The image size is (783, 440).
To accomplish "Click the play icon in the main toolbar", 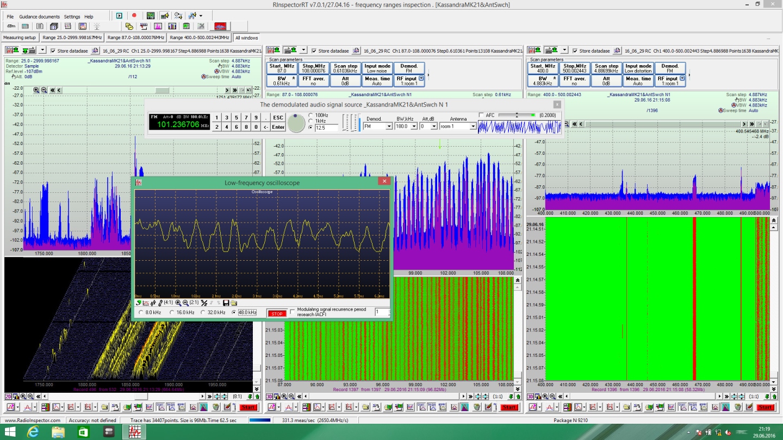I will 119,16.
